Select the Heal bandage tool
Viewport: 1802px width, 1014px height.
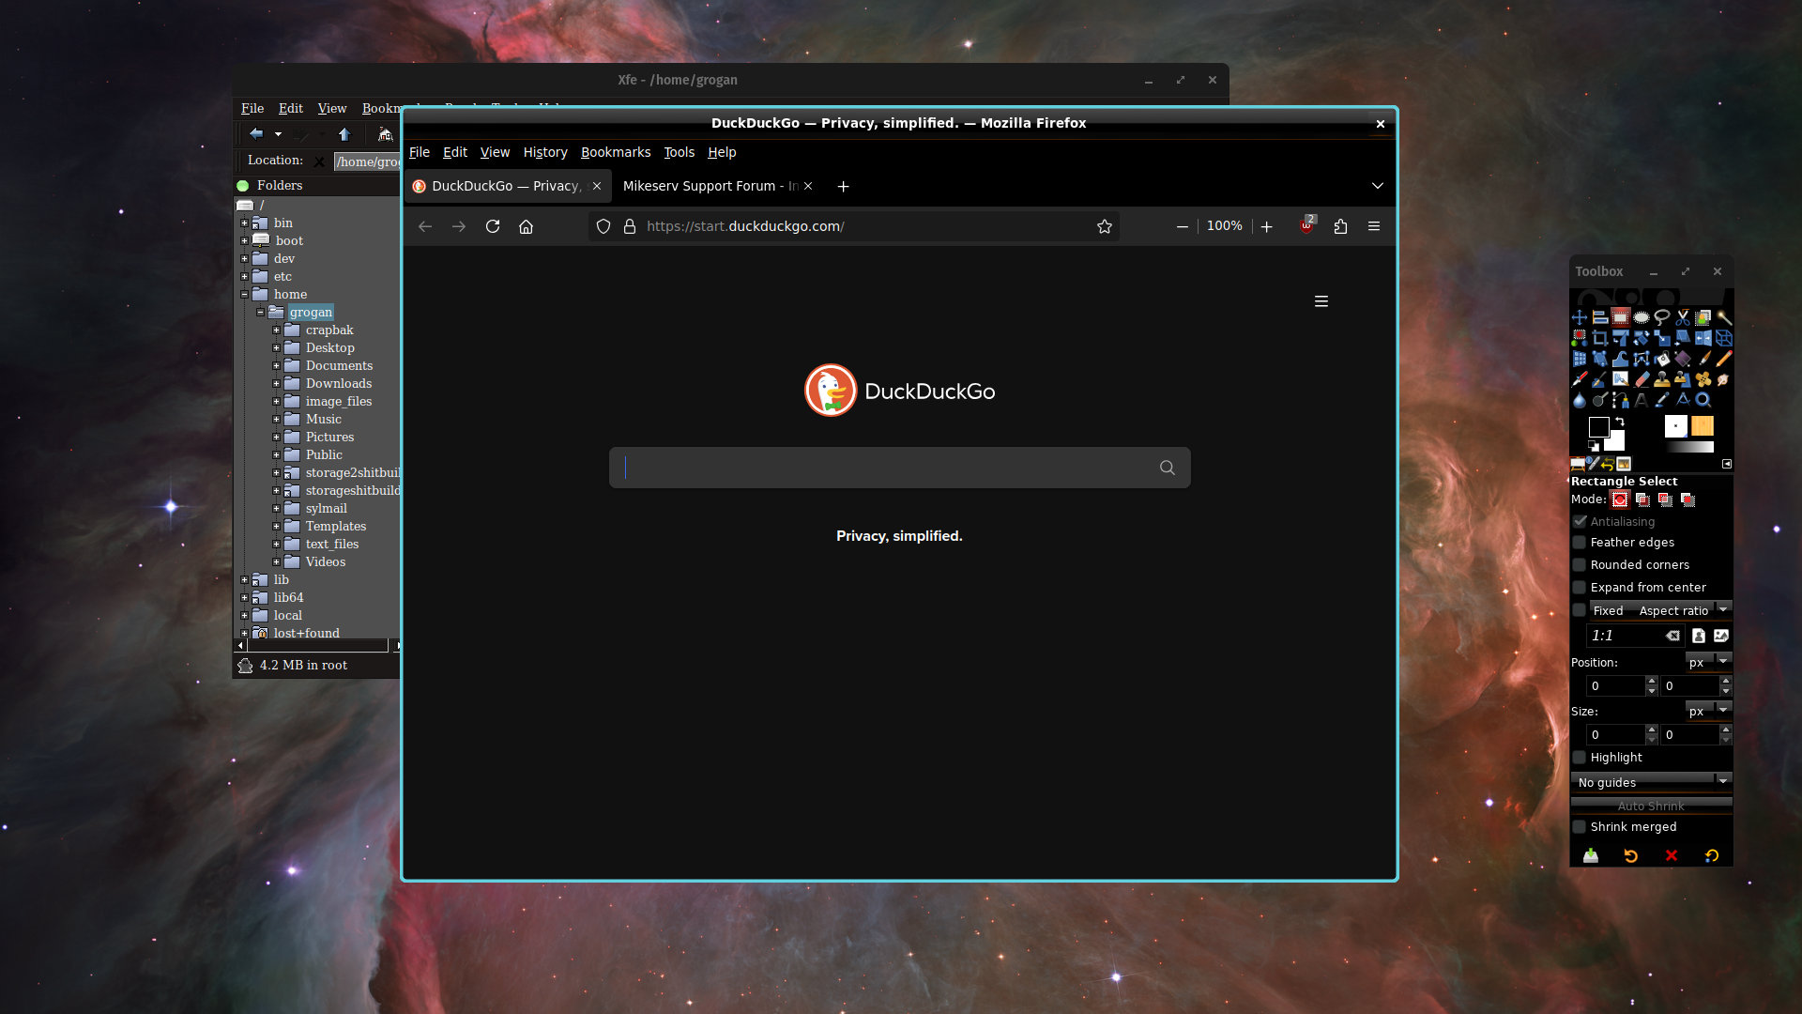pyautogui.click(x=1703, y=379)
